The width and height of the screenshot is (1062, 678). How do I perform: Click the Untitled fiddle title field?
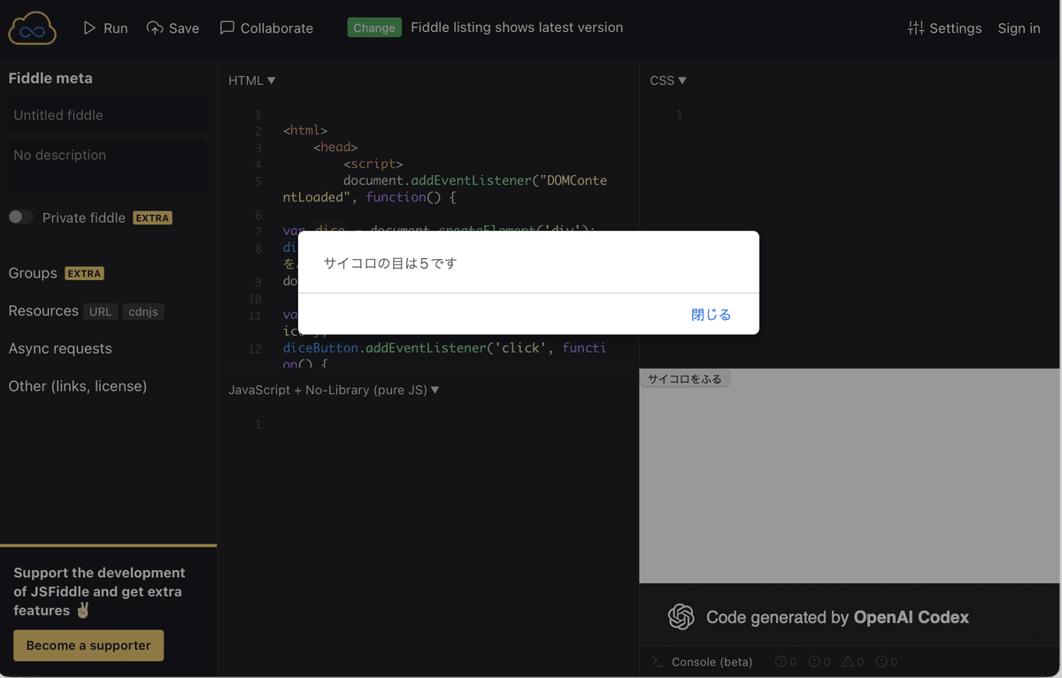pos(106,115)
